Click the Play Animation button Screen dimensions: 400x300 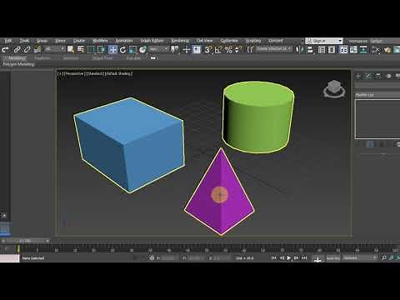289,258
